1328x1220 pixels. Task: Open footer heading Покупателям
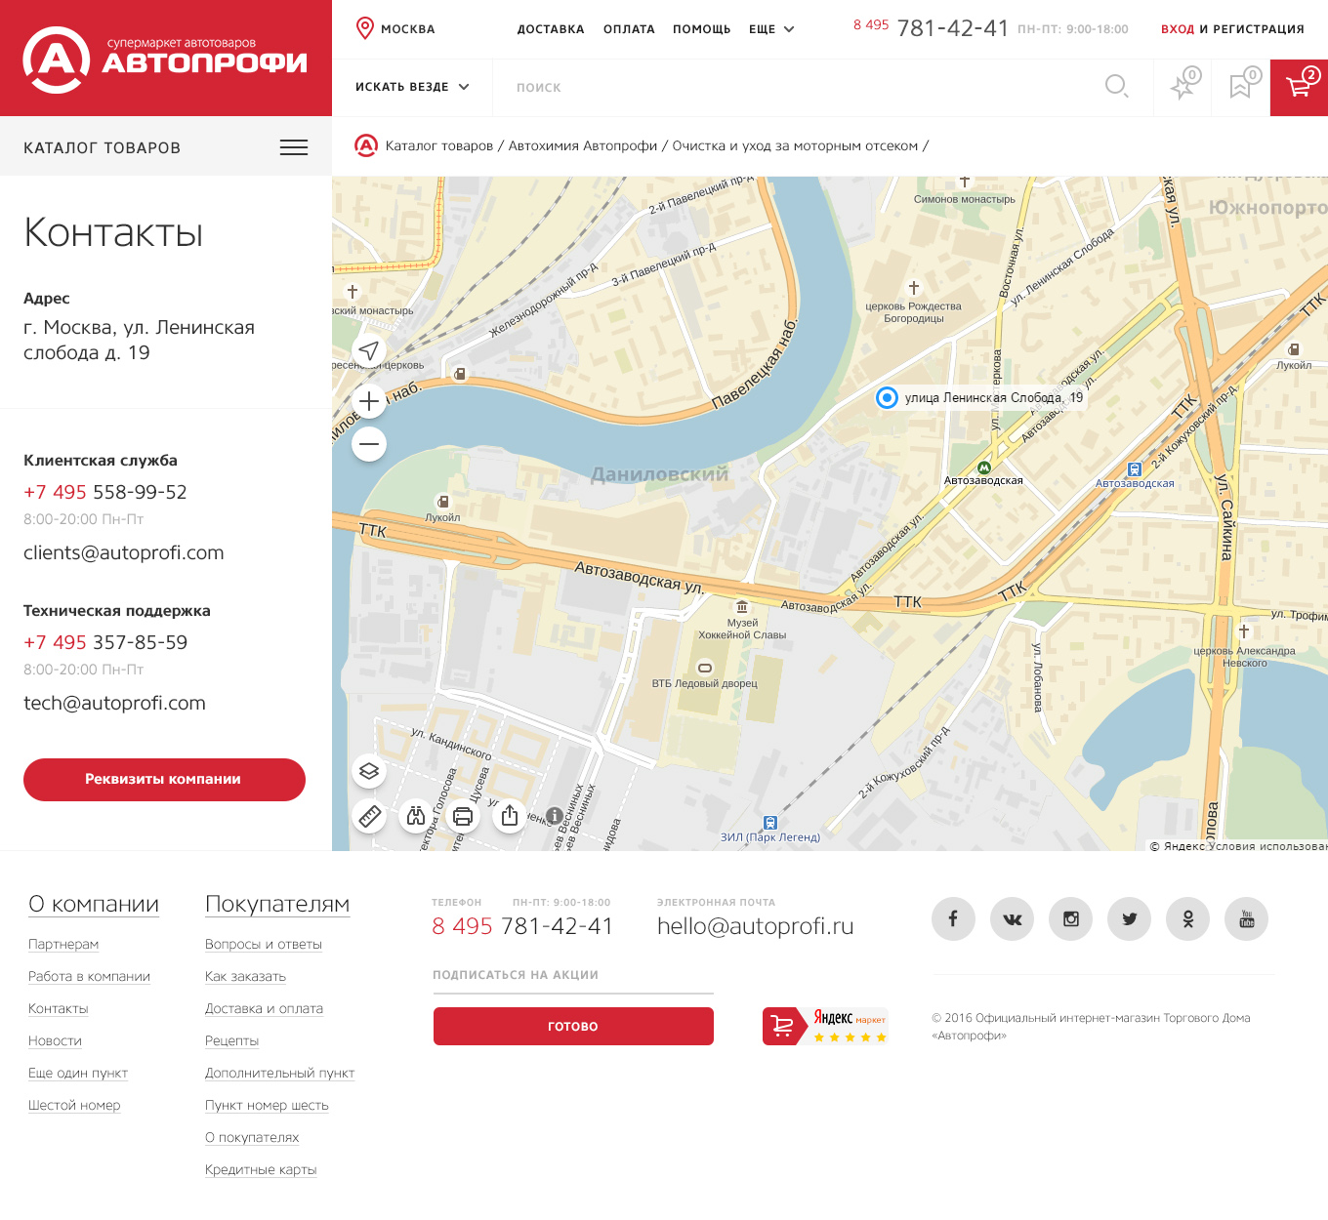tap(277, 904)
